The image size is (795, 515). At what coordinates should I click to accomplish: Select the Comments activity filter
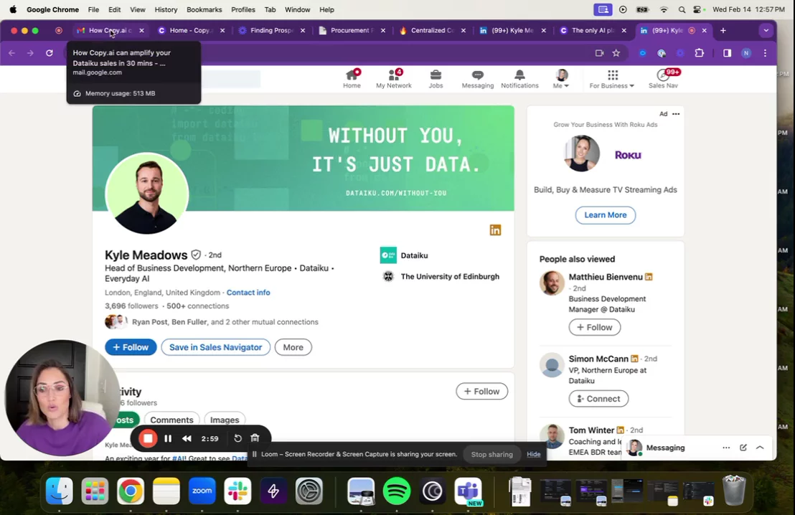point(171,420)
